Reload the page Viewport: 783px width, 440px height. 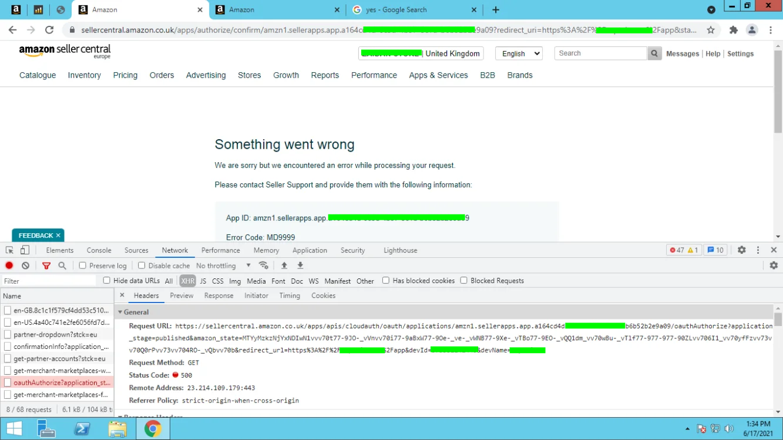click(x=49, y=30)
